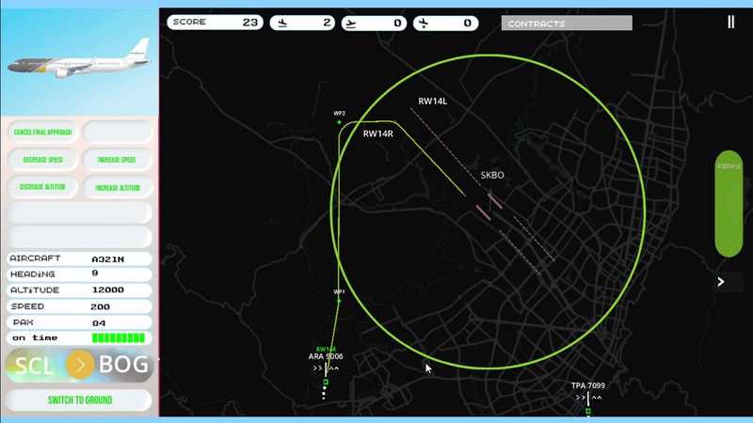Click Decrease Speed button
The height and width of the screenshot is (423, 753).
point(42,160)
